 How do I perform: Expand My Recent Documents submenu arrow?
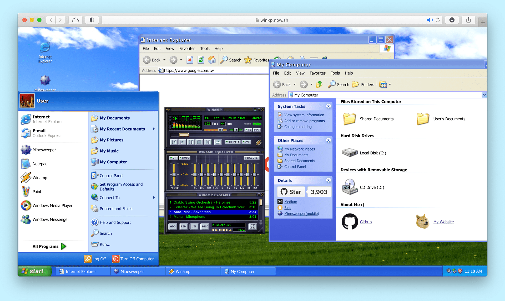pyautogui.click(x=154, y=129)
